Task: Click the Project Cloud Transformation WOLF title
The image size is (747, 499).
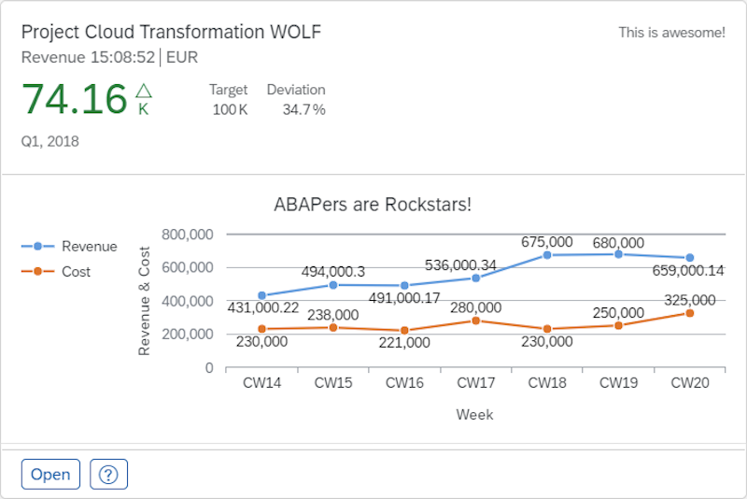Action: click(171, 33)
